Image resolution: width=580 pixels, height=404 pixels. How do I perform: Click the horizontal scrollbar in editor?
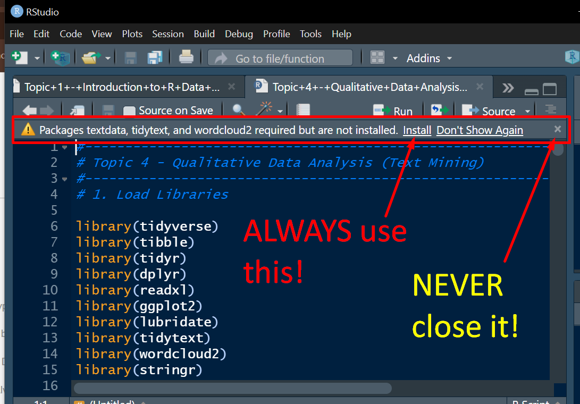point(233,388)
